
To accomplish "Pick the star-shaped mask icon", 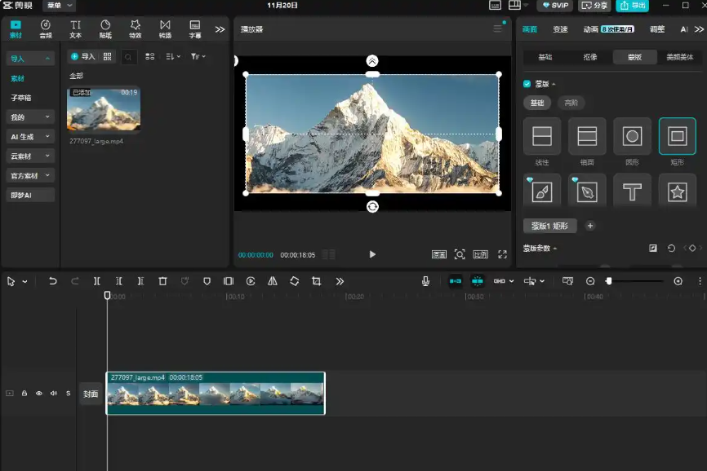I will [x=677, y=192].
